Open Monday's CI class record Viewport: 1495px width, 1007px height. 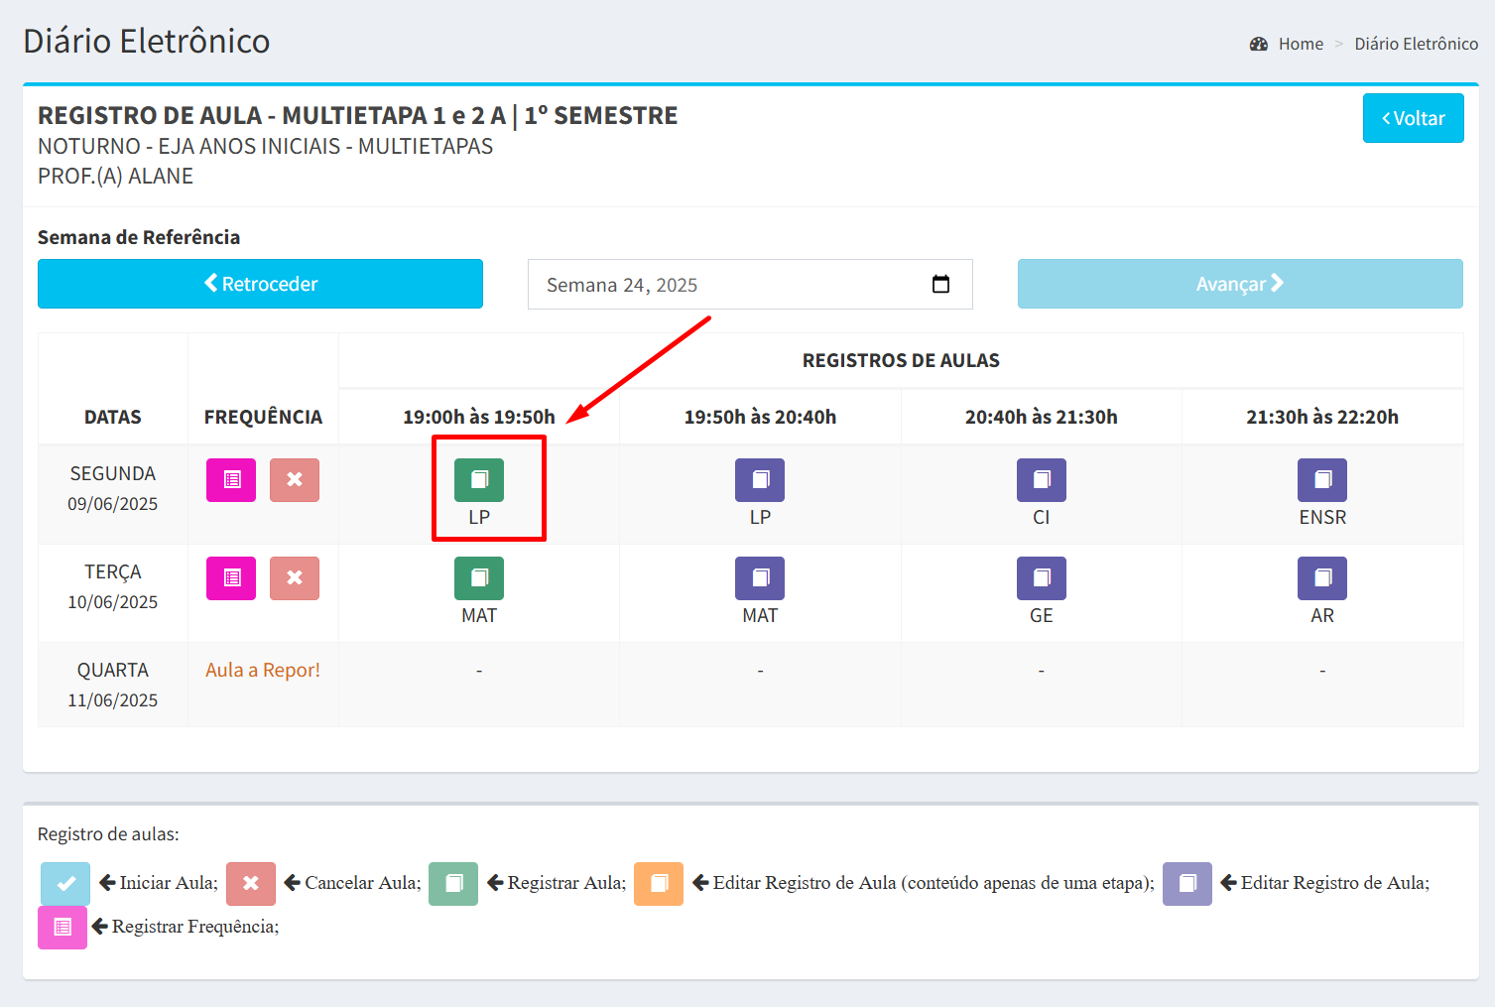click(1041, 480)
